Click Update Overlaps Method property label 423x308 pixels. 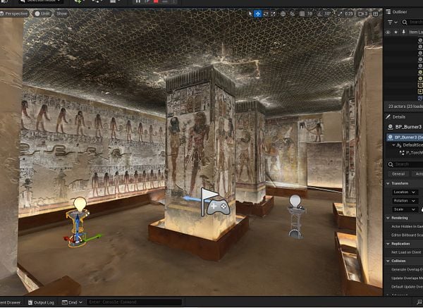[x=407, y=278]
